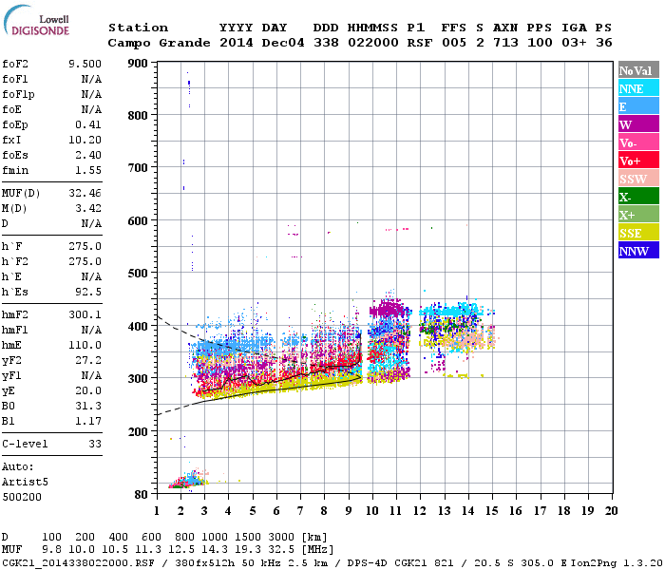Click the 3000 km distance value

pyautogui.click(x=281, y=538)
